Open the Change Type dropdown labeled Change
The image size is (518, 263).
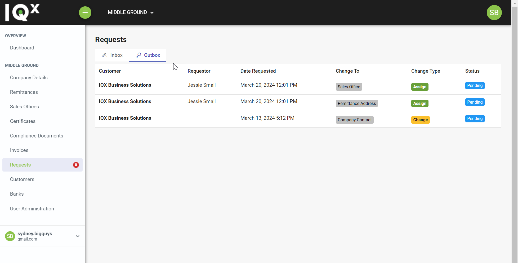[x=420, y=120]
